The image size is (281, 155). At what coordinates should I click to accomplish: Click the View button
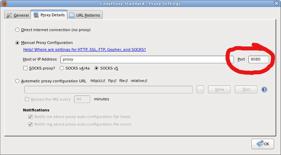(x=219, y=89)
